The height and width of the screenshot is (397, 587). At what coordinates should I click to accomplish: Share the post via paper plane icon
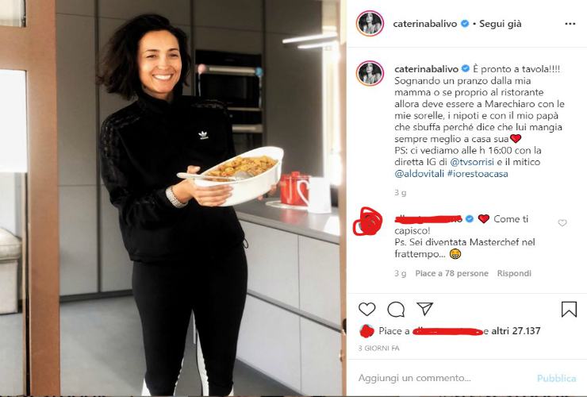tap(425, 309)
